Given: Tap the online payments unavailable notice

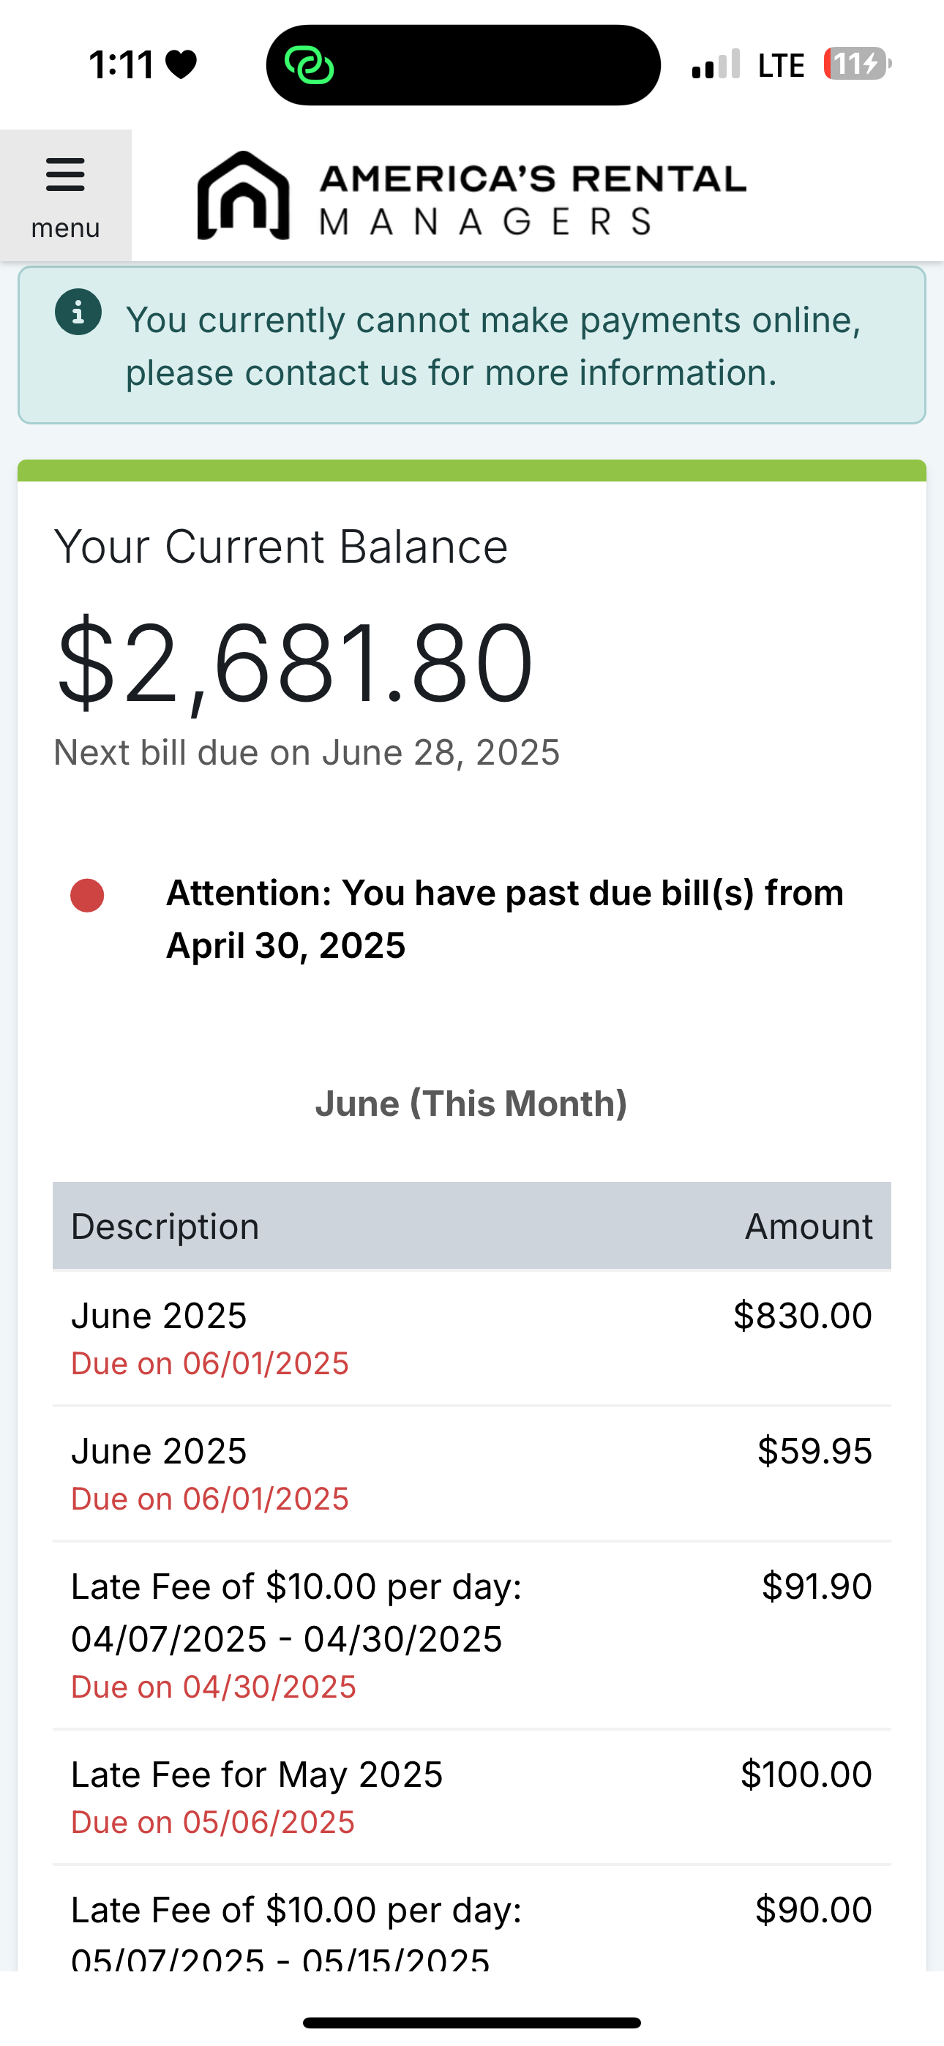Looking at the screenshot, I should (x=492, y=346).
